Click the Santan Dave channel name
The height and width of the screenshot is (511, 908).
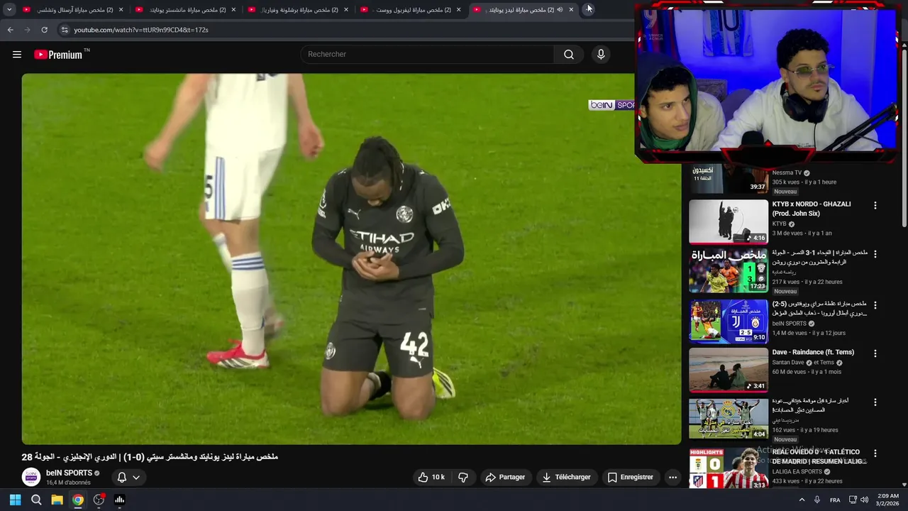[x=787, y=363]
